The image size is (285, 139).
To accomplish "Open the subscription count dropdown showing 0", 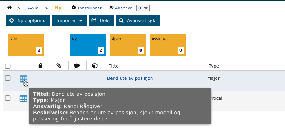I will (143, 8).
